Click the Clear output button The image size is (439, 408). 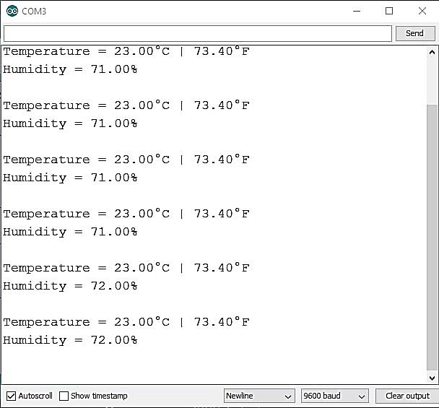click(x=407, y=396)
